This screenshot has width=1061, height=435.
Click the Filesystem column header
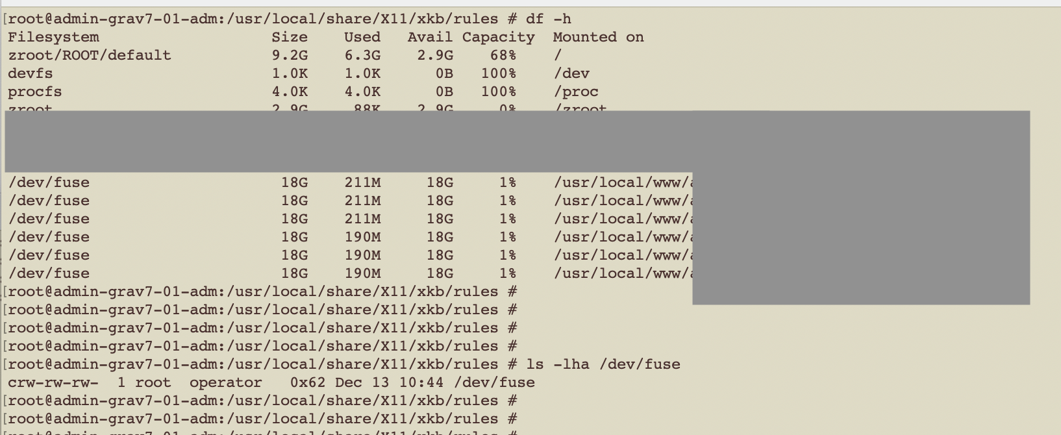pos(53,37)
